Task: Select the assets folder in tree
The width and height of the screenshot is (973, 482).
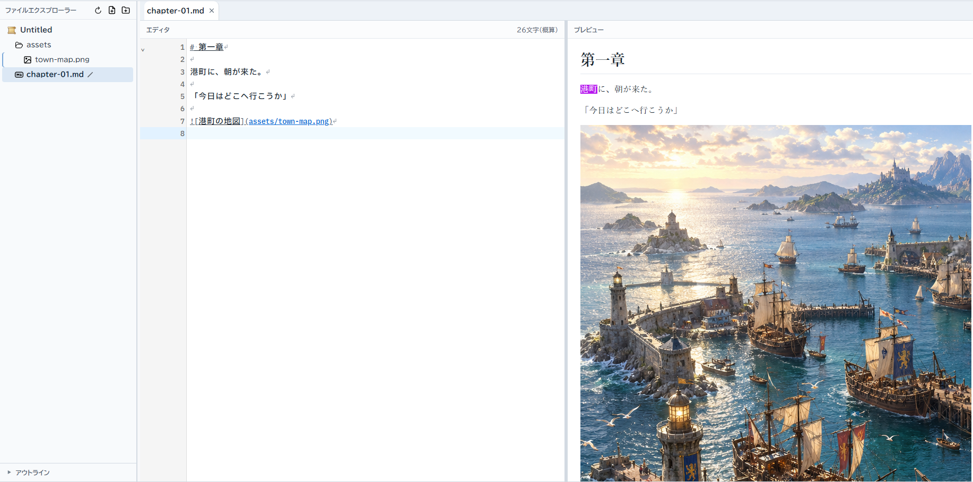Action: coord(68,45)
